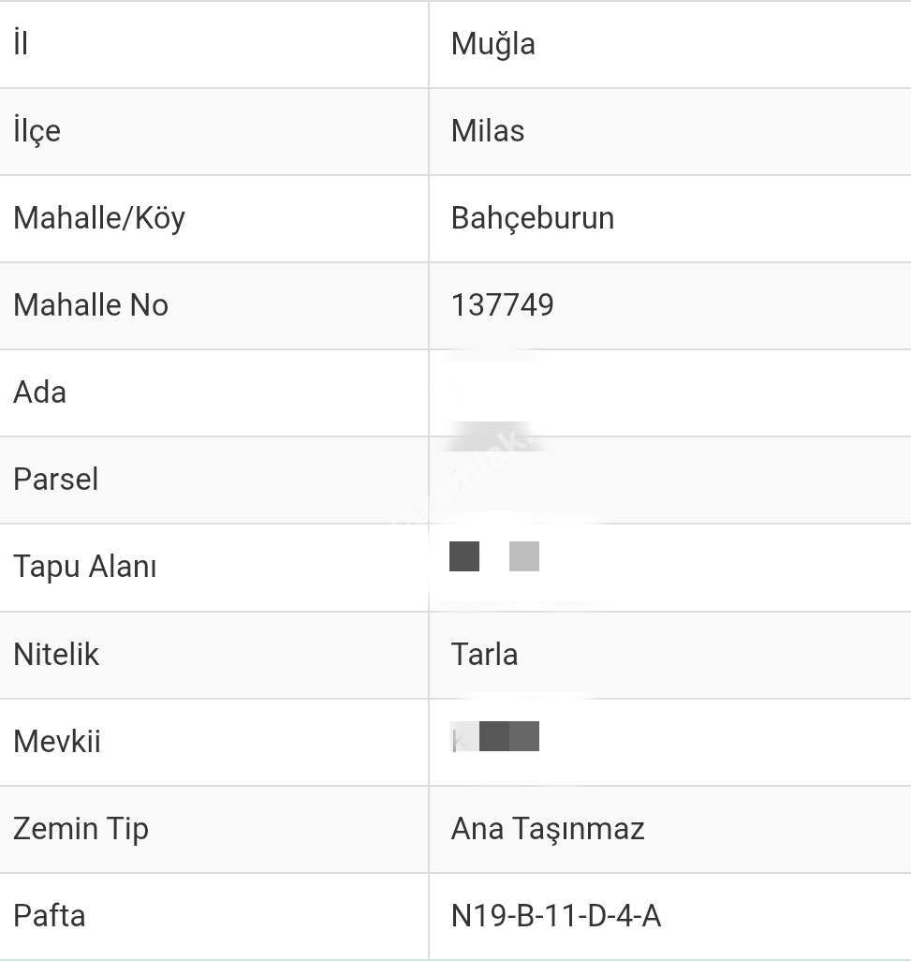Image resolution: width=911 pixels, height=961 pixels.
Task: Click the Pafta row label
Action: [x=50, y=916]
